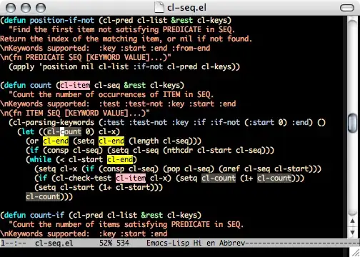Viewport: 360px width, 257px height.
Task: Minimize the cl-seq.el window
Action: 26,8
